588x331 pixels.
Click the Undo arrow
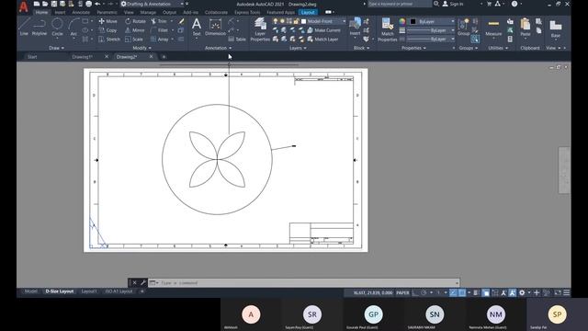click(97, 4)
